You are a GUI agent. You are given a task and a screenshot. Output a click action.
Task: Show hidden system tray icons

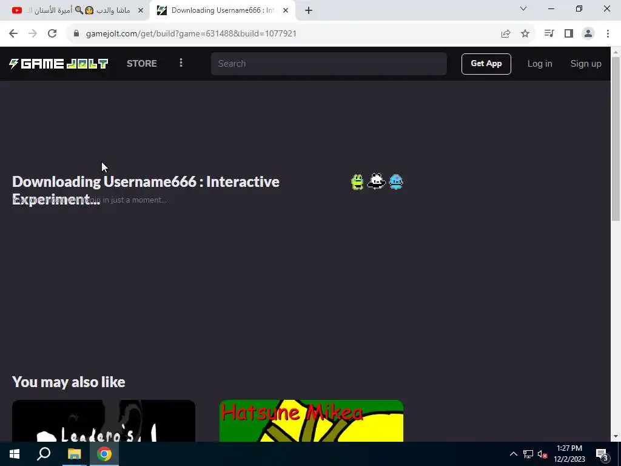[513, 454]
